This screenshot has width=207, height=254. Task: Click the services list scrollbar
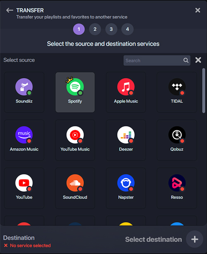point(204,91)
